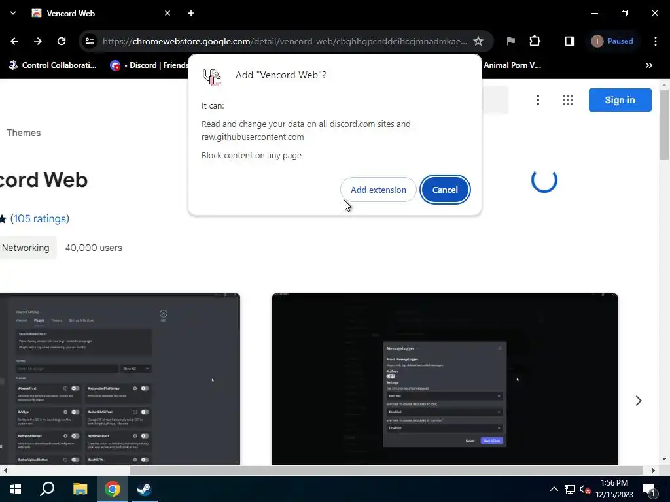Open the MessageLogger screenshot thumbnail
The height and width of the screenshot is (502, 670).
click(445, 378)
